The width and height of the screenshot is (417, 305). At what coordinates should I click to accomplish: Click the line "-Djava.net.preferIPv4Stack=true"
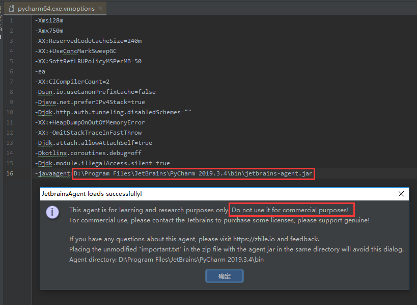pyautogui.click(x=90, y=102)
